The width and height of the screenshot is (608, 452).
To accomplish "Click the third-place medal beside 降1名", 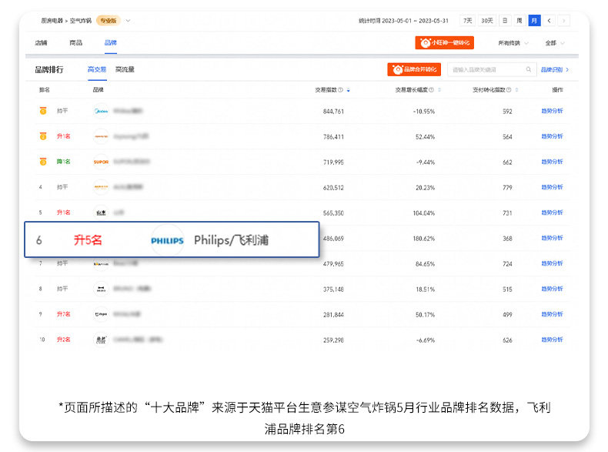I will tap(43, 162).
